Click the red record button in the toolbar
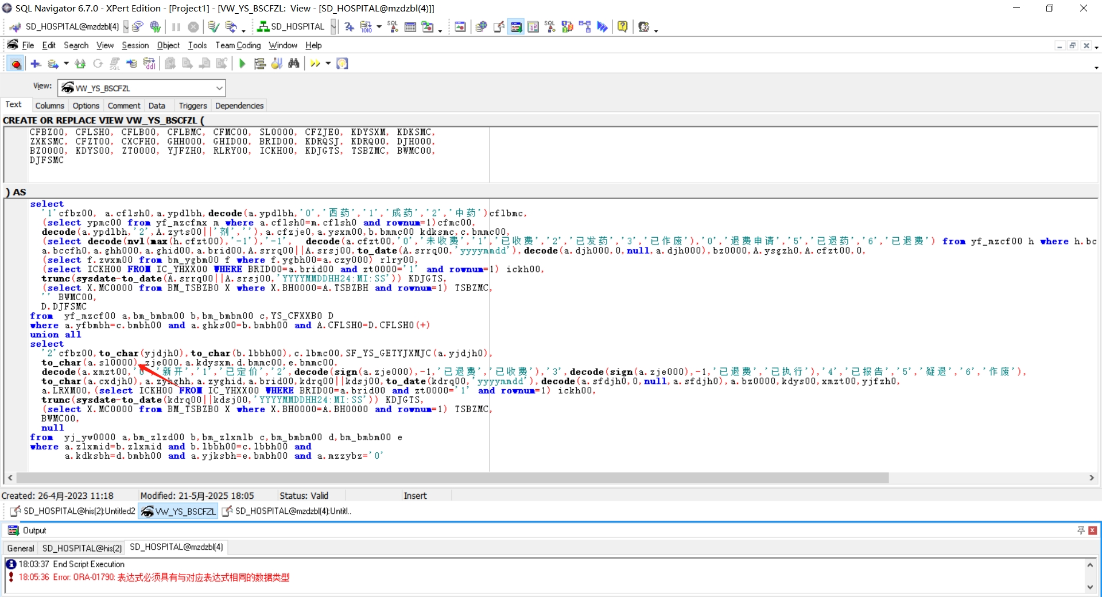1102x597 pixels. coord(16,64)
